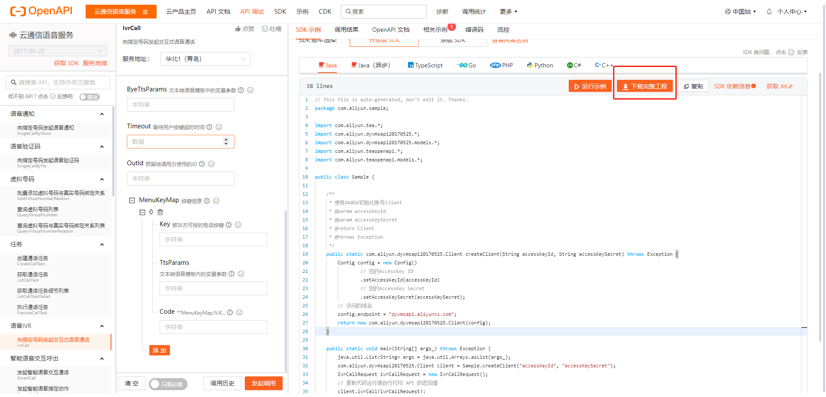Click the 下载完整工程 download button
Image resolution: width=826 pixels, height=397 pixels.
click(644, 86)
